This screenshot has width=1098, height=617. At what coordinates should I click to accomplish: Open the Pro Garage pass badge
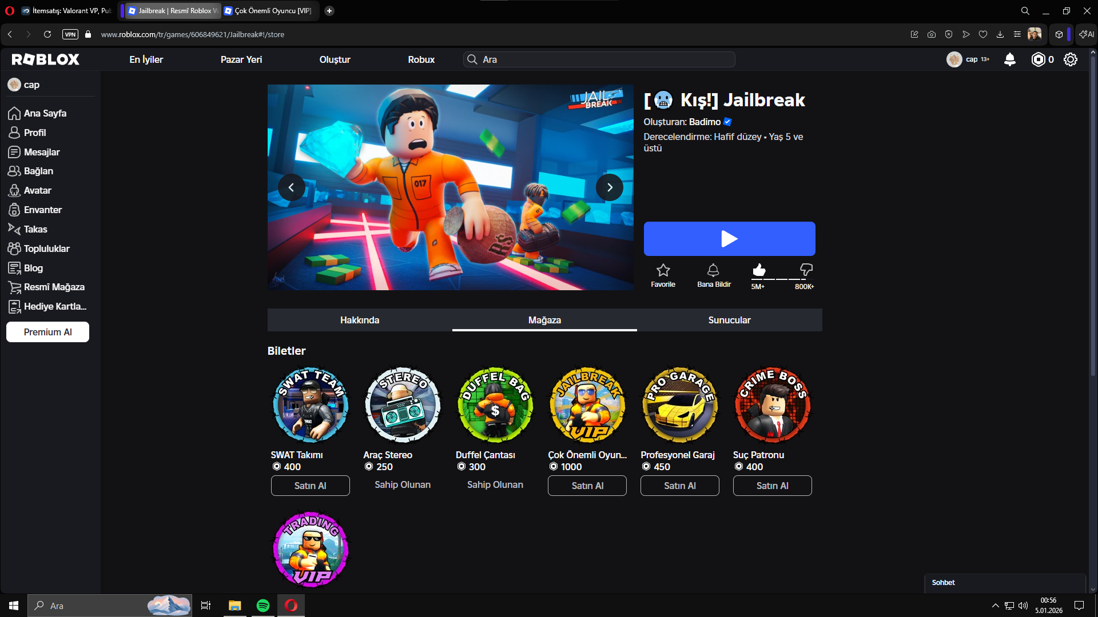tap(680, 405)
